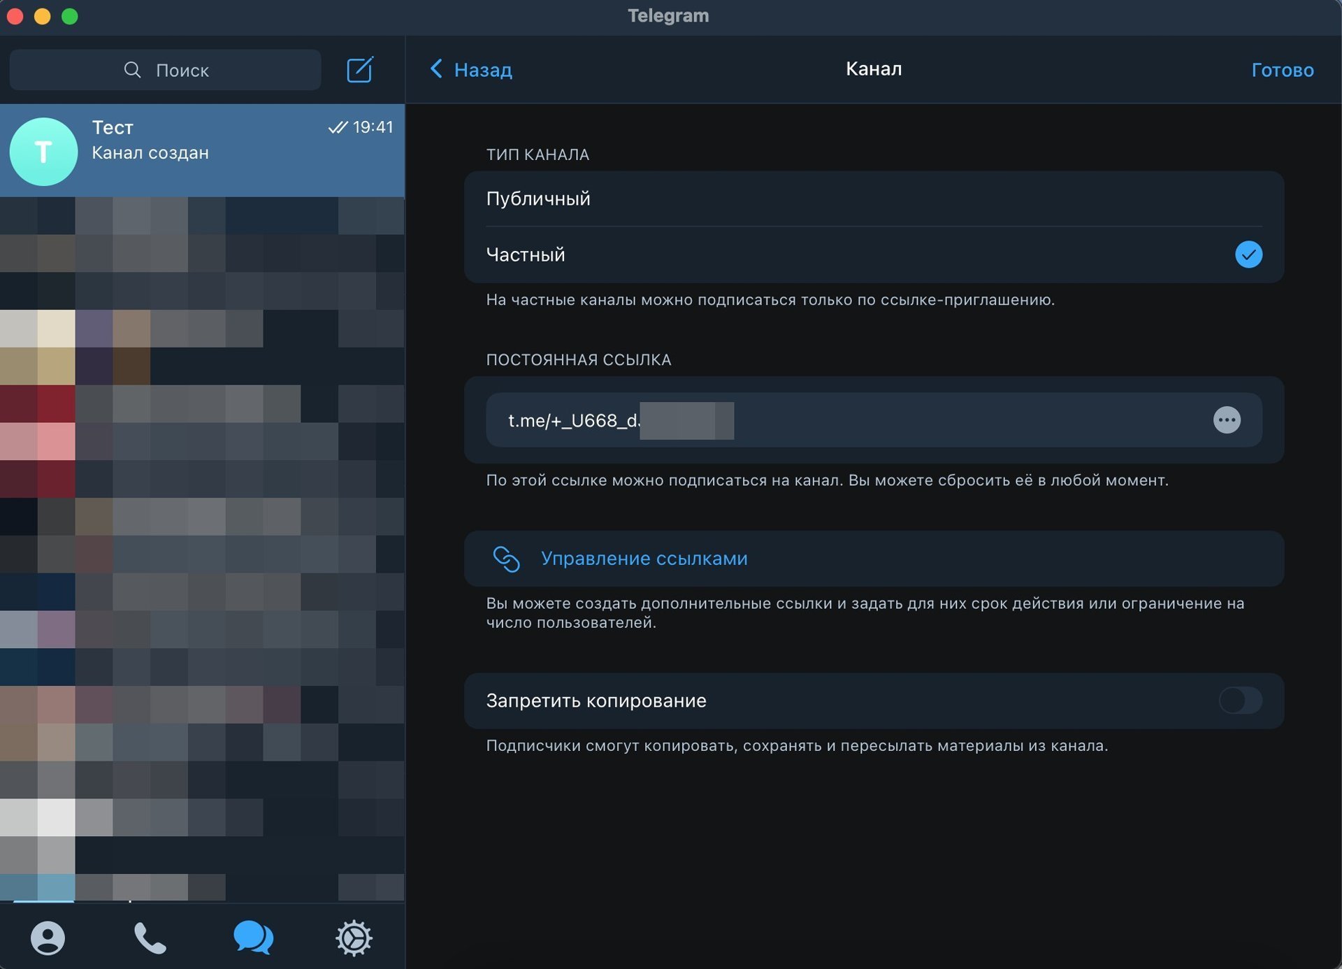Open the invite link options menu
Image resolution: width=1342 pixels, height=969 pixels.
click(1227, 419)
